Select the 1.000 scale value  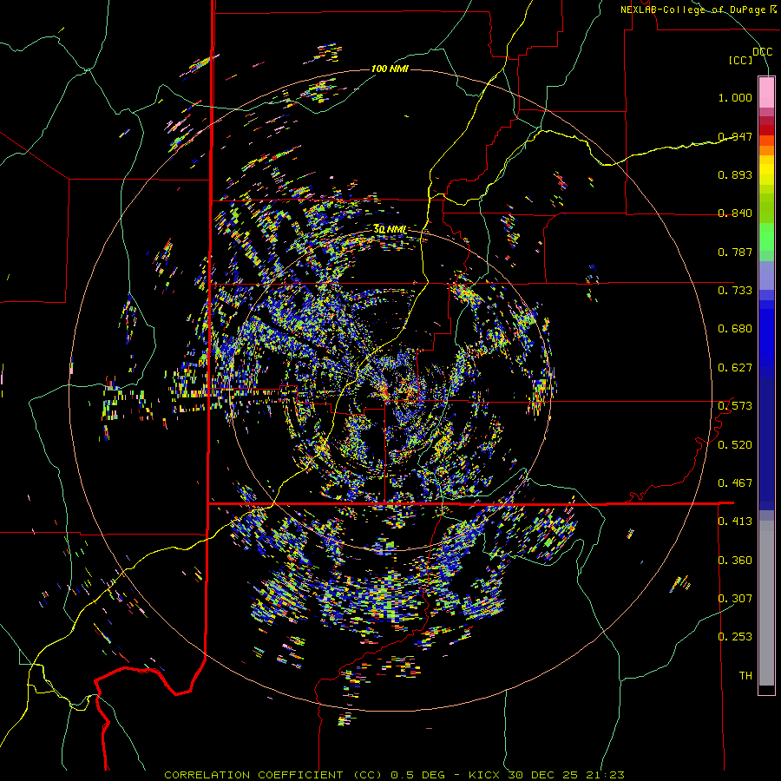[735, 97]
